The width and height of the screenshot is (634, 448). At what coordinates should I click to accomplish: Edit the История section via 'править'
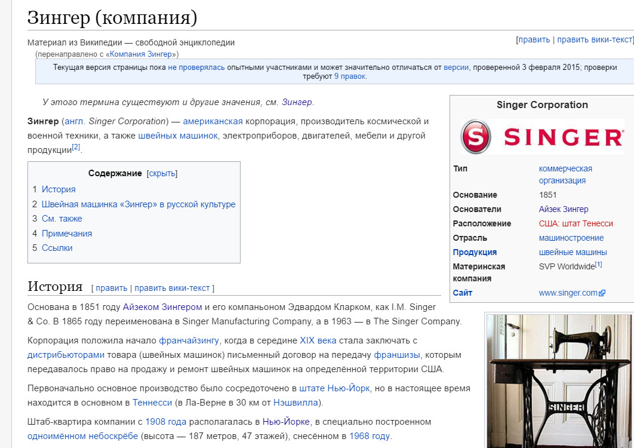click(112, 288)
